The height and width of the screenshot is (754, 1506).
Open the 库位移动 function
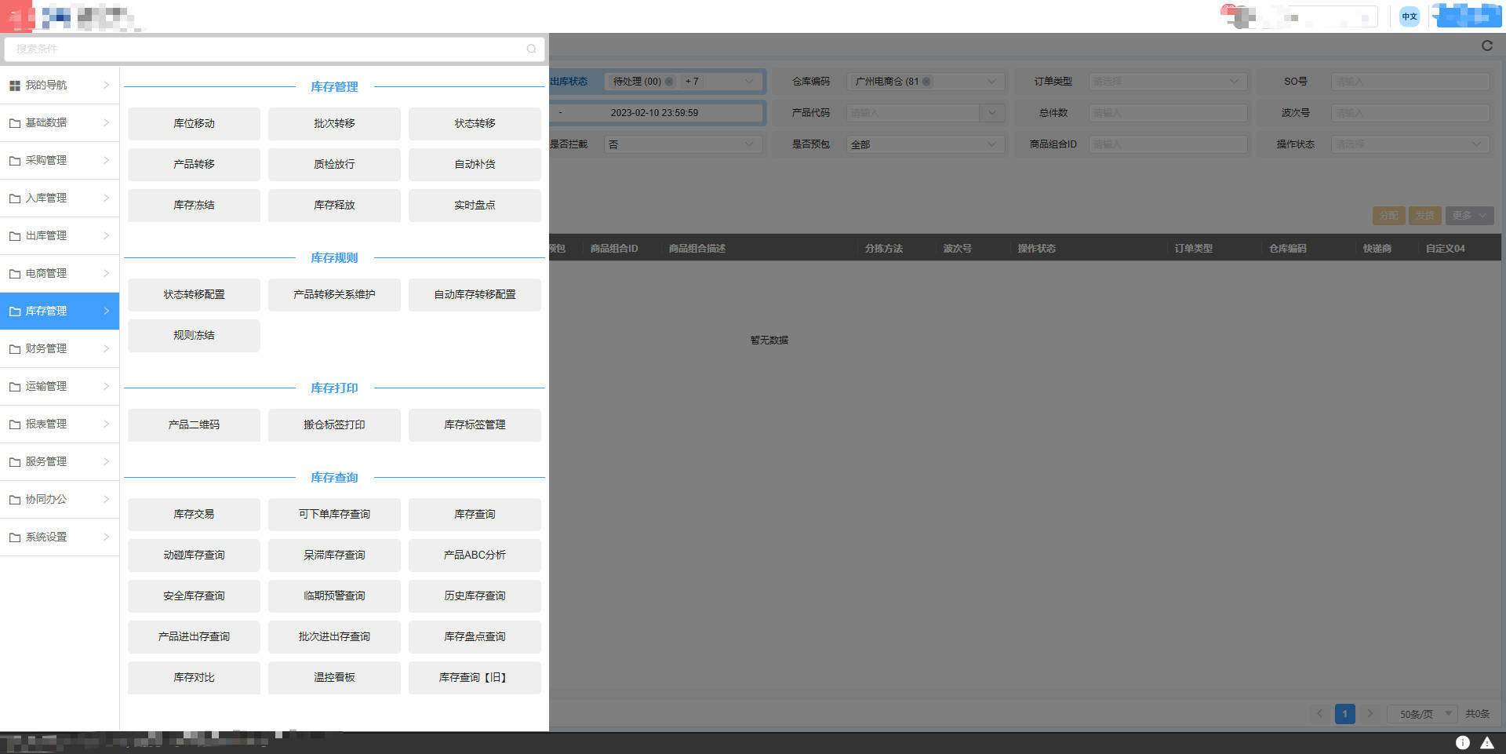194,124
